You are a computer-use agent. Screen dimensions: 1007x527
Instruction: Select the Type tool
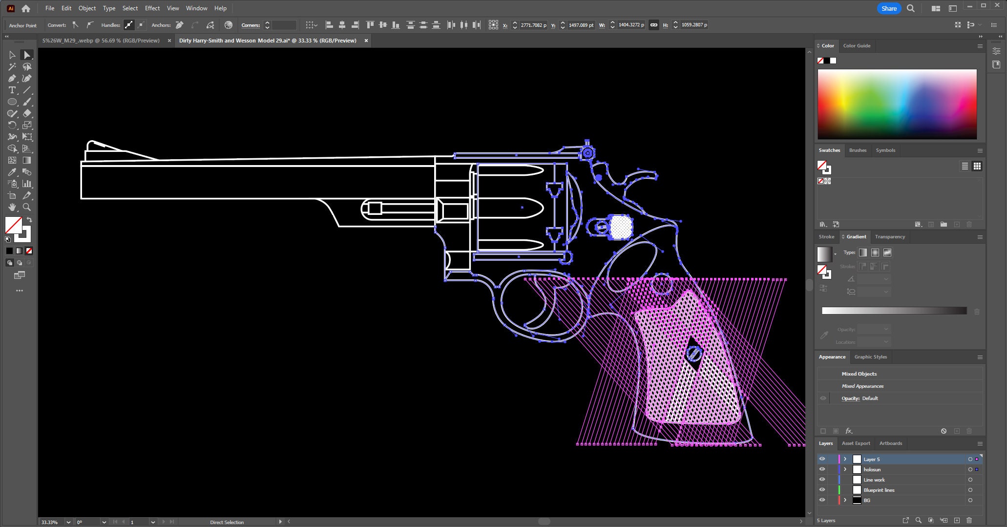tap(12, 90)
